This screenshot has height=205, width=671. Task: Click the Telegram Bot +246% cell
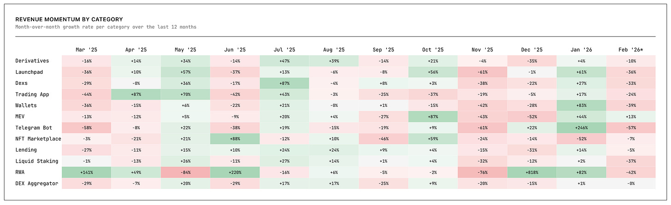581,128
